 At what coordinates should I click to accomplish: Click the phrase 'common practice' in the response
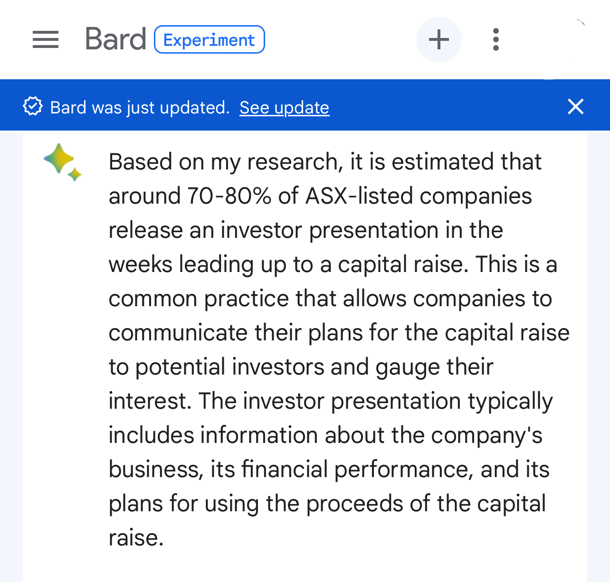tap(198, 299)
